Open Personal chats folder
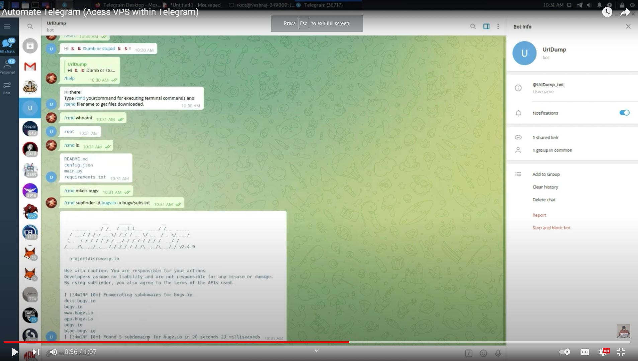 click(x=7, y=66)
